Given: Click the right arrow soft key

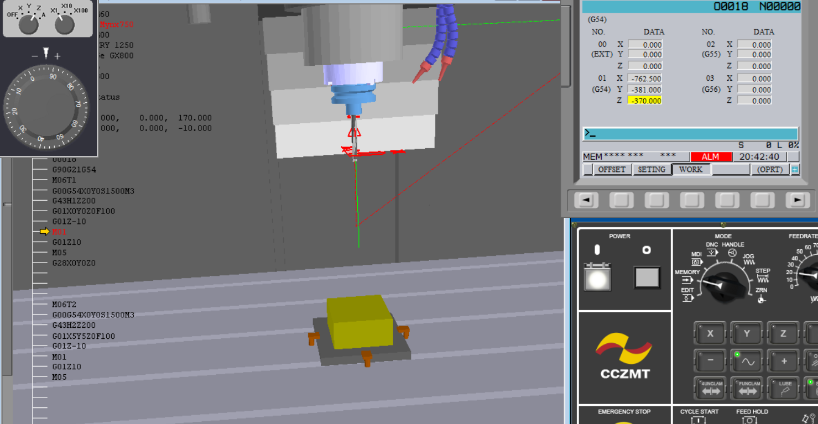Looking at the screenshot, I should pos(797,200).
